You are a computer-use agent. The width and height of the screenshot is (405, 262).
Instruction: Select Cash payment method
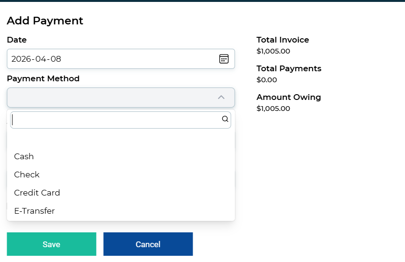click(24, 156)
